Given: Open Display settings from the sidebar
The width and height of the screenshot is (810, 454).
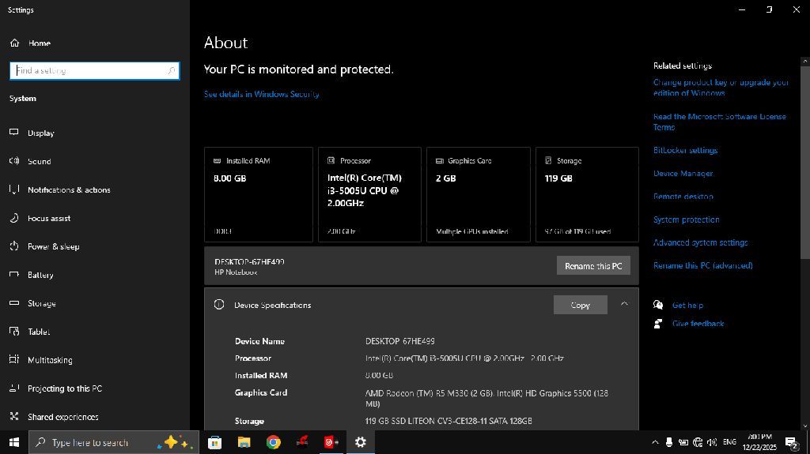Looking at the screenshot, I should tap(40, 133).
